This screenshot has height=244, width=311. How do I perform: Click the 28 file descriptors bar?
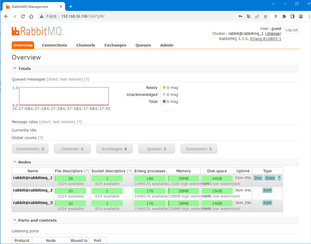pos(71,178)
